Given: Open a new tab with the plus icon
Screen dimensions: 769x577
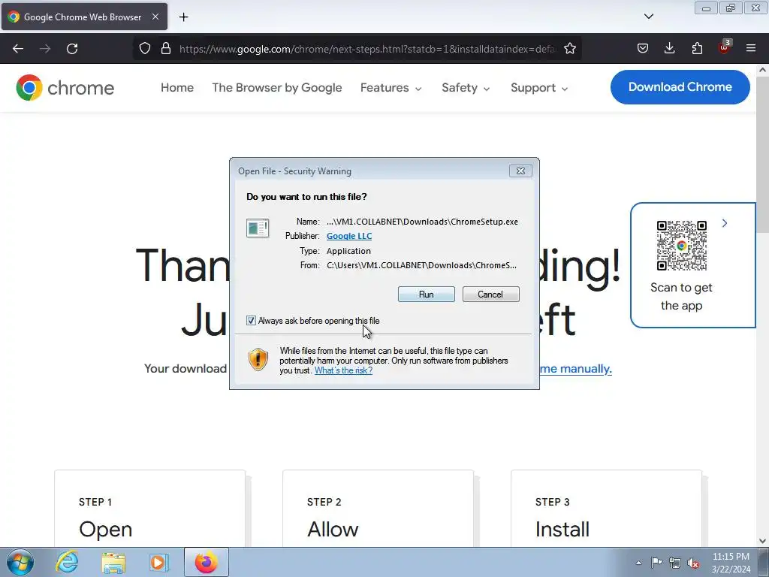Looking at the screenshot, I should 183,17.
